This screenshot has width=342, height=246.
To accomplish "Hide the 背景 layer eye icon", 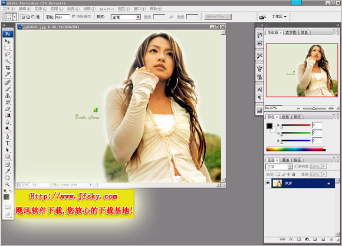I will point(268,183).
